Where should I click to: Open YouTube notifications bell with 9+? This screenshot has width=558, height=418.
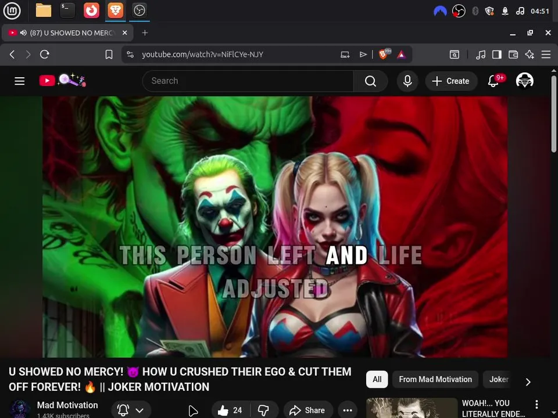(x=495, y=81)
